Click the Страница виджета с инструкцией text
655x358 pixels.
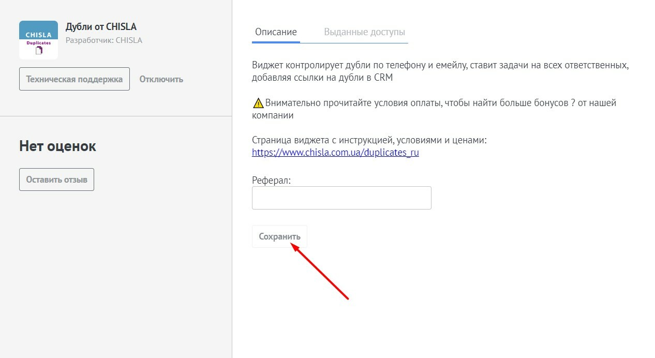tap(369, 140)
